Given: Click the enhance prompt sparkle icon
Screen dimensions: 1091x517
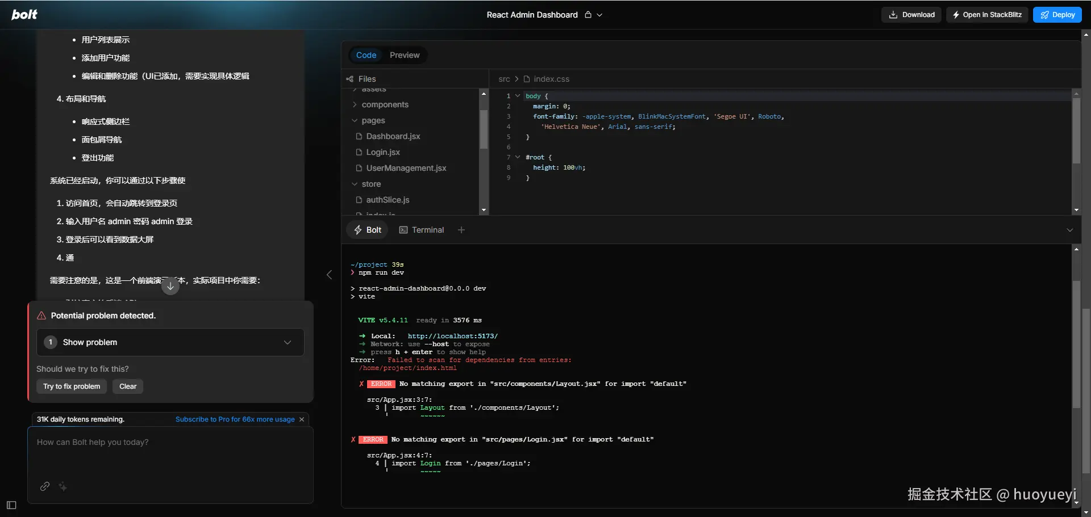Looking at the screenshot, I should tap(63, 486).
